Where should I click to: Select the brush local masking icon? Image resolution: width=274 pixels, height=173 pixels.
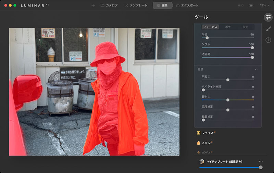(x=268, y=29)
